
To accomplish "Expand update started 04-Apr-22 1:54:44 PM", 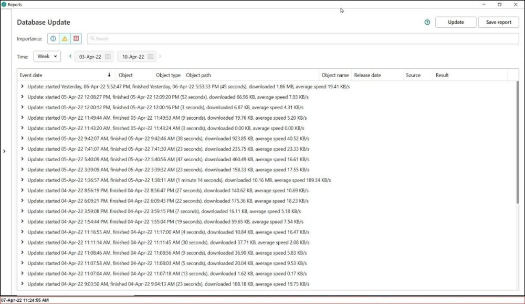I will (x=22, y=221).
